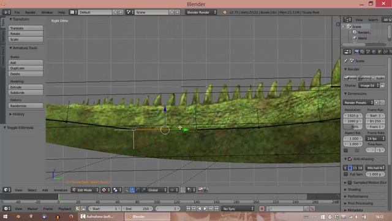Image resolution: width=392 pixels, height=221 pixels.
Task: Open the Playback menu in the timeline
Action: (x=65, y=209)
